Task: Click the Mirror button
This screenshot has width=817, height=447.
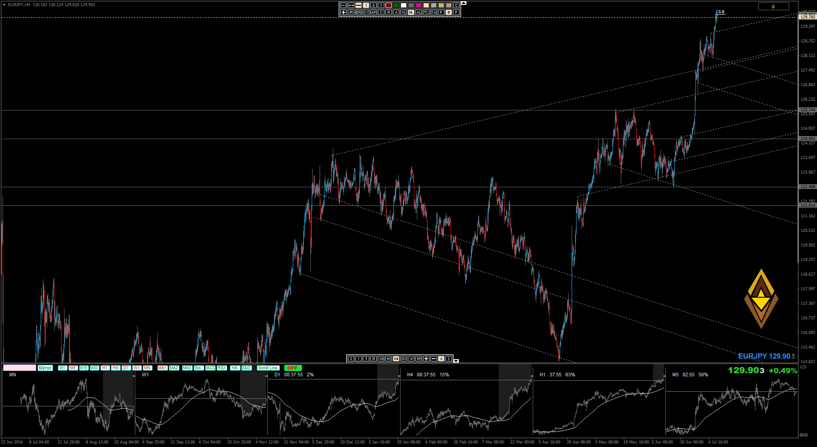Action: point(45,368)
